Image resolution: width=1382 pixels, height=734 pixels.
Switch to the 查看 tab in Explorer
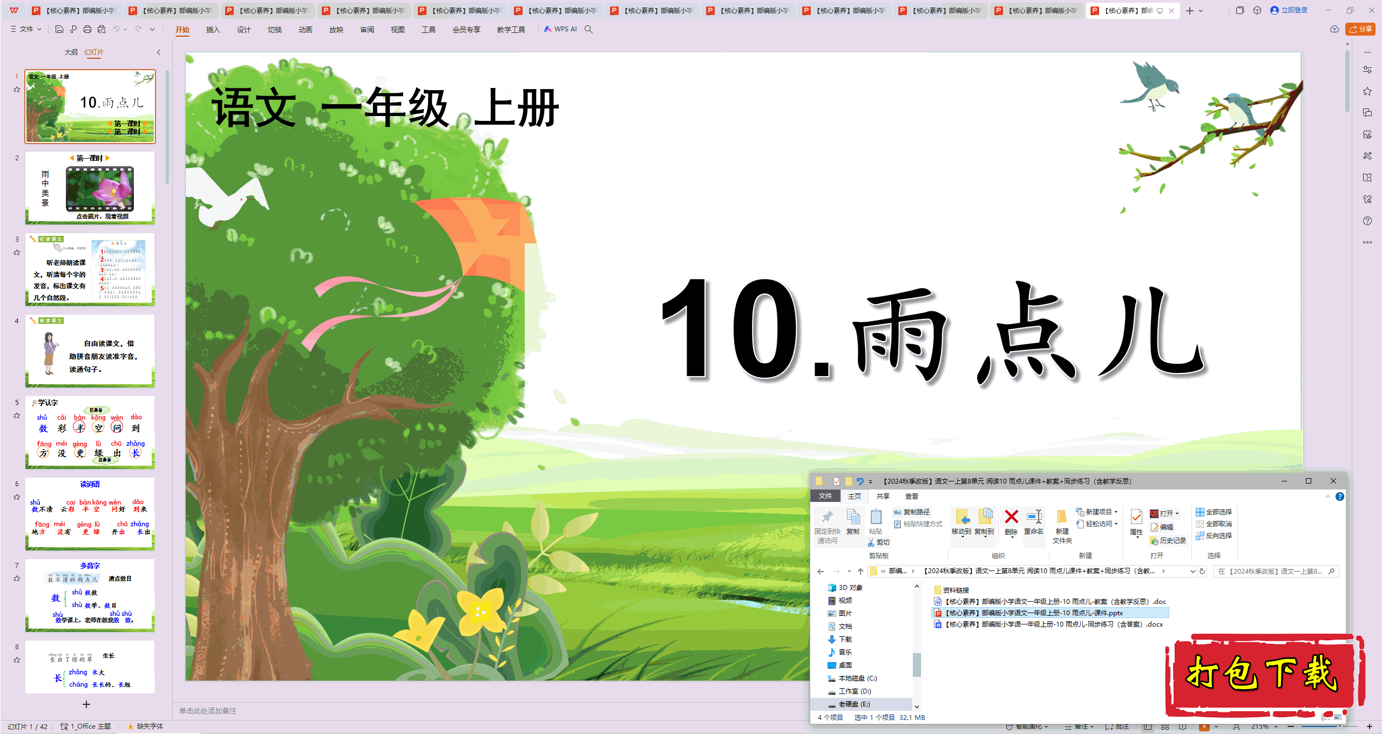tap(912, 497)
